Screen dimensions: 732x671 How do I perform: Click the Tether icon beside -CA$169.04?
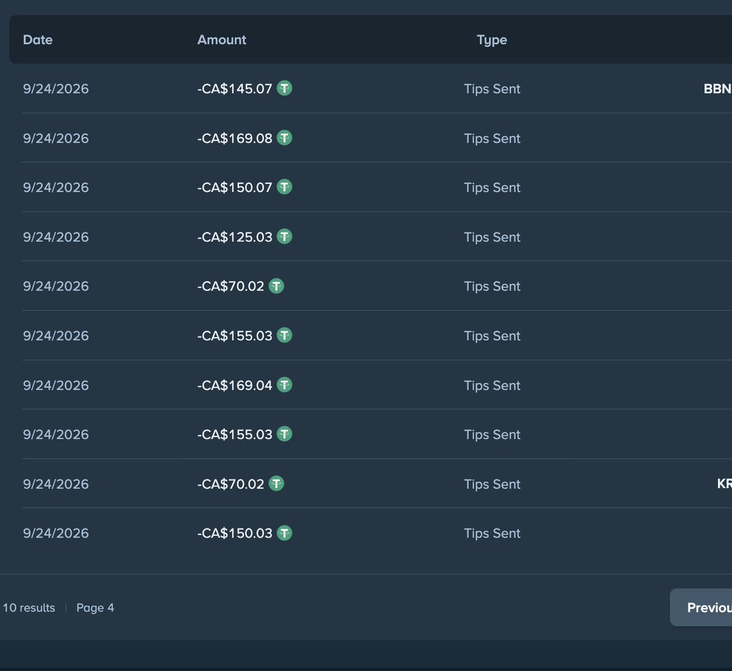[x=284, y=385]
